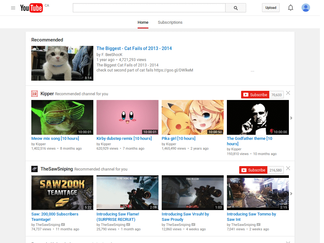Open Introducing Saw Vrsuh title link
This screenshot has width=324, height=243.
[x=185, y=217]
